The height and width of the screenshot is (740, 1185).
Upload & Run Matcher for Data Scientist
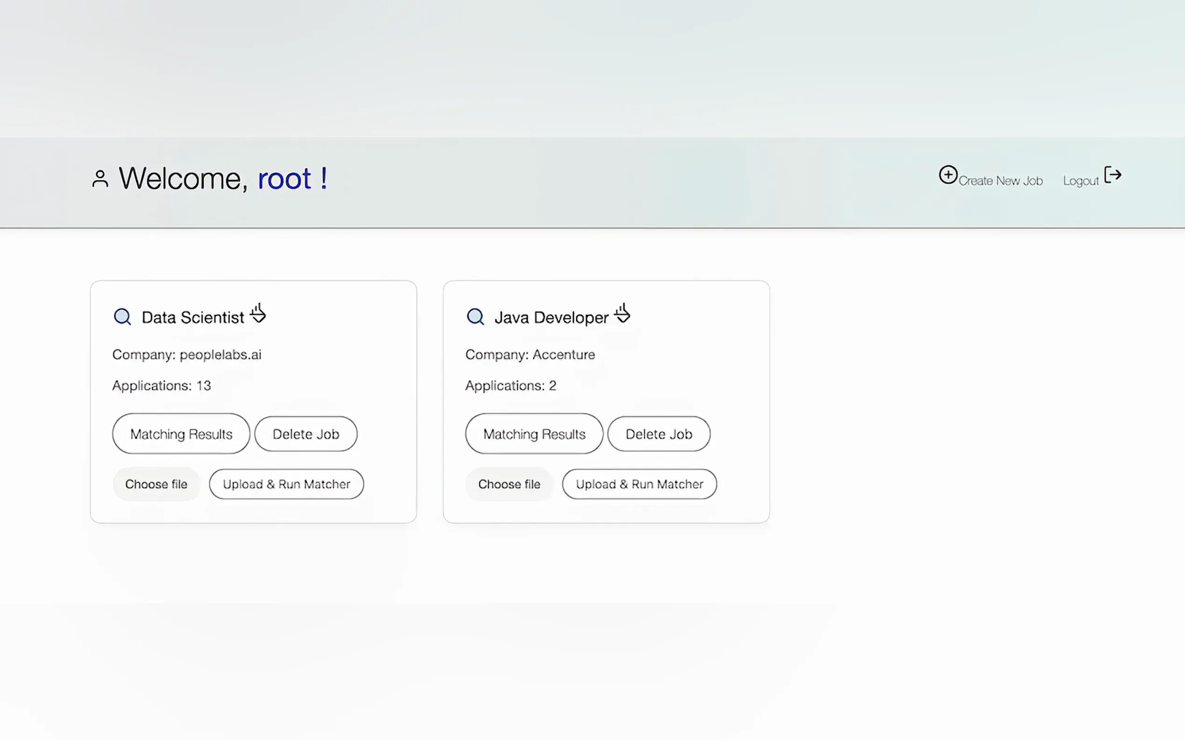[x=286, y=484]
